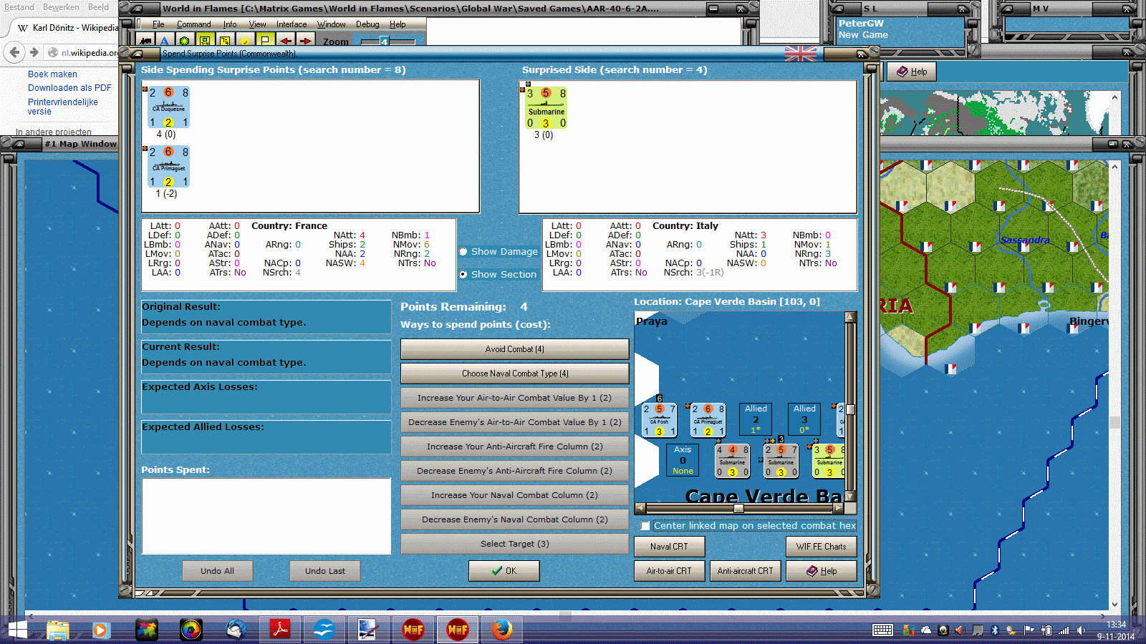
Task: Click CA Foch counter in Cape Verde map
Action: click(x=659, y=420)
